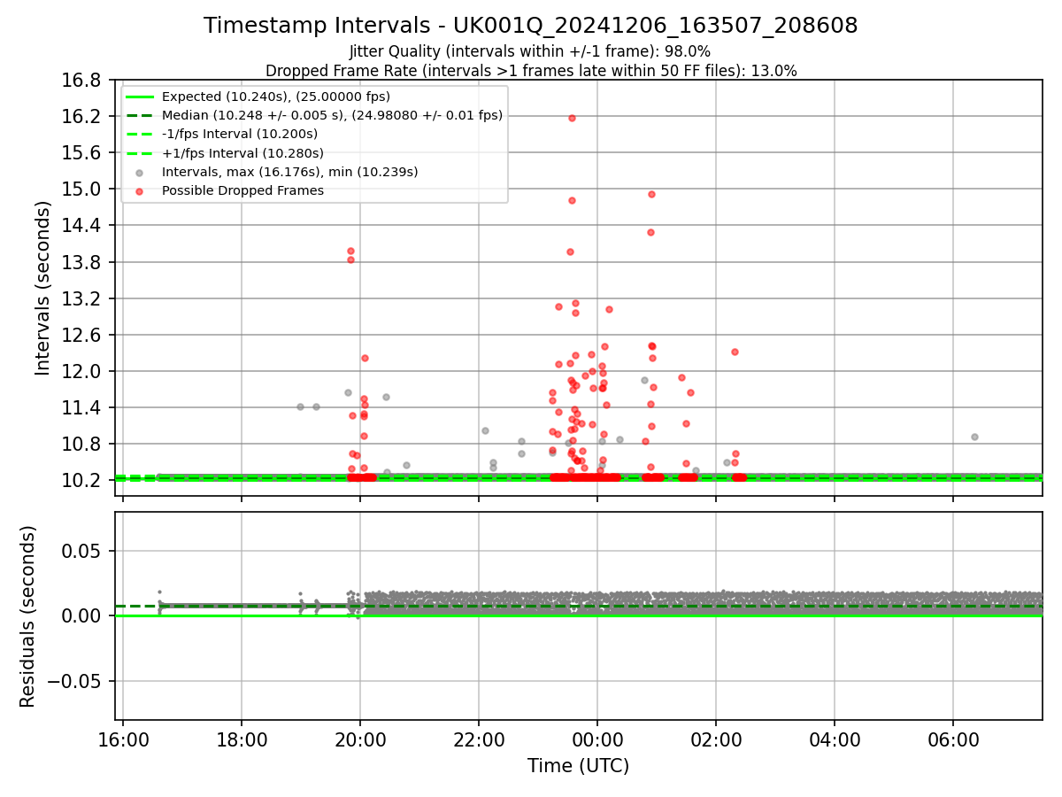Click the plot title 'Timestamp Intervals - UK001Q_20241206_163507_208608'
Screen dimensions: 1062x797
pos(530,26)
